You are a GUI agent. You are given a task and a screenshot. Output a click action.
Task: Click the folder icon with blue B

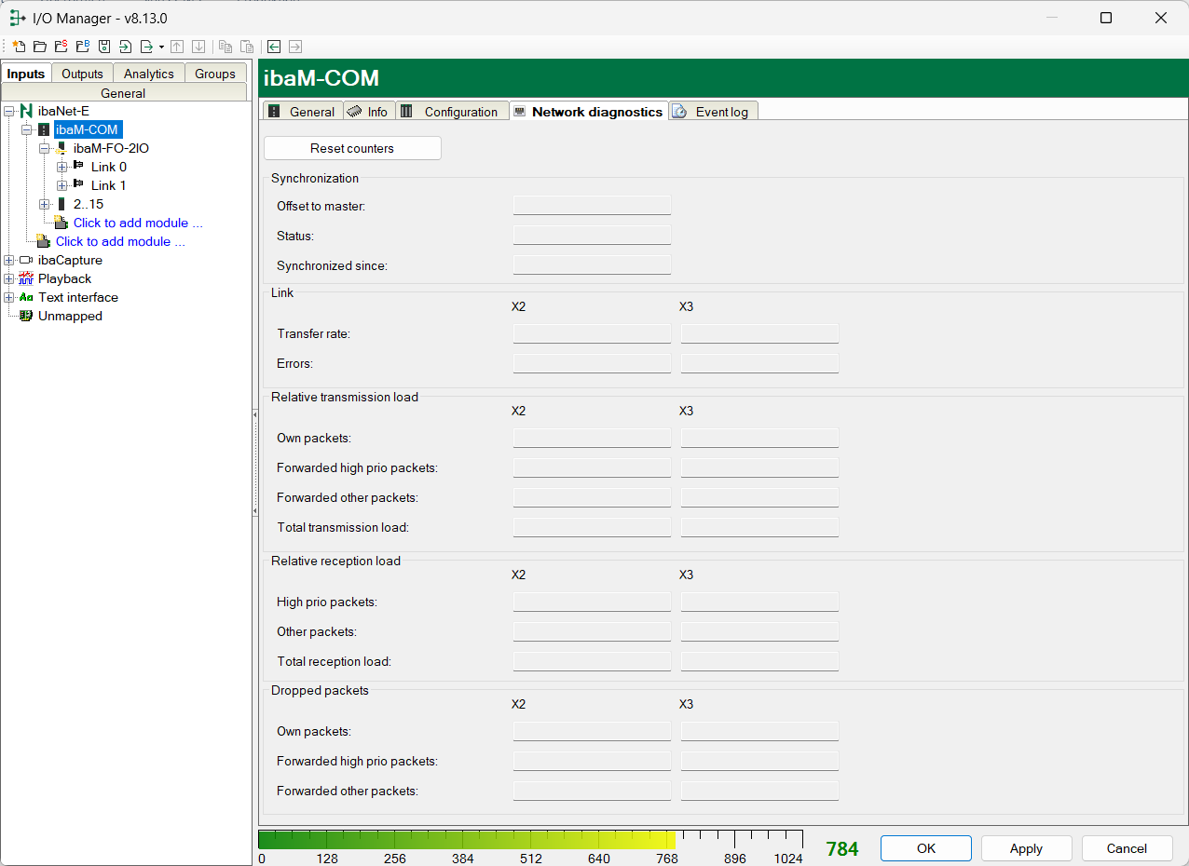tap(83, 47)
